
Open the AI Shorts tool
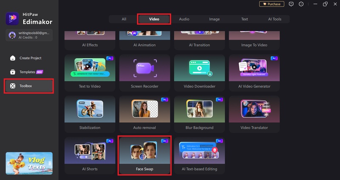(x=90, y=155)
